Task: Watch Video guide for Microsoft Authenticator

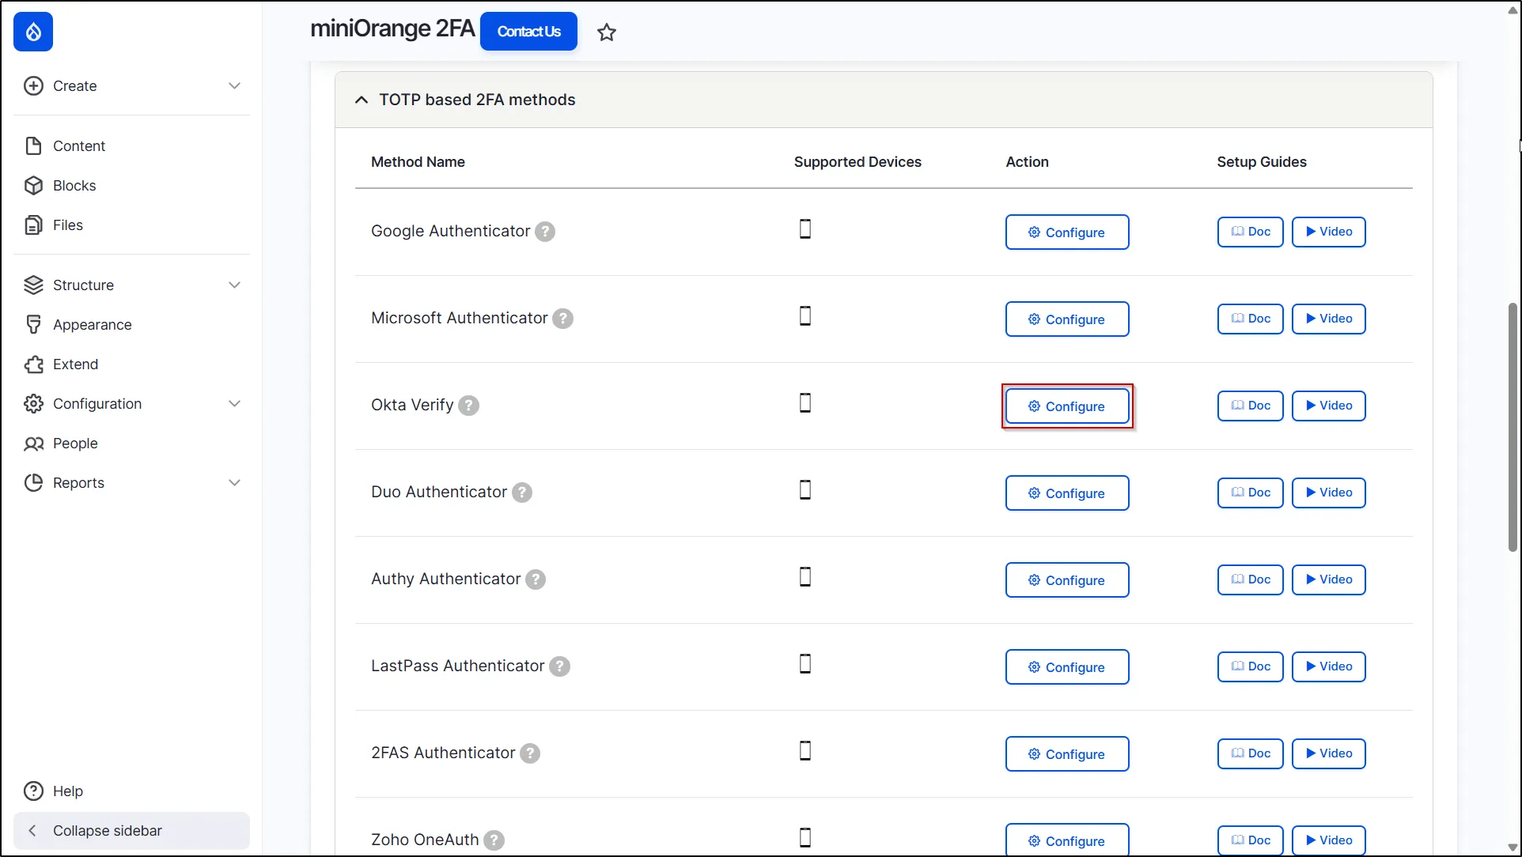Action: (x=1329, y=319)
